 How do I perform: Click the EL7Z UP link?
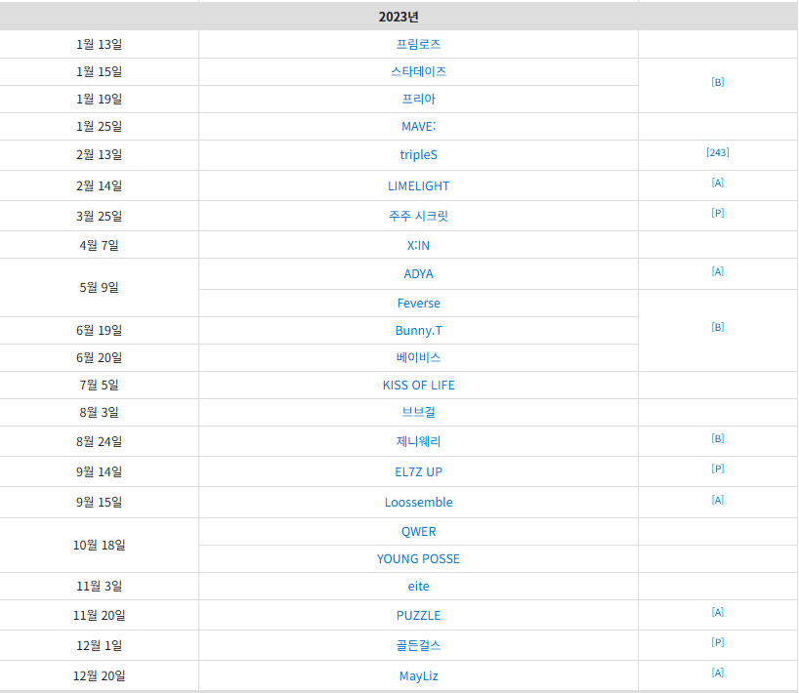click(418, 472)
